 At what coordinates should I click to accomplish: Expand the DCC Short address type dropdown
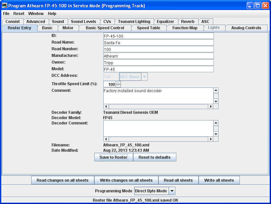point(144,77)
